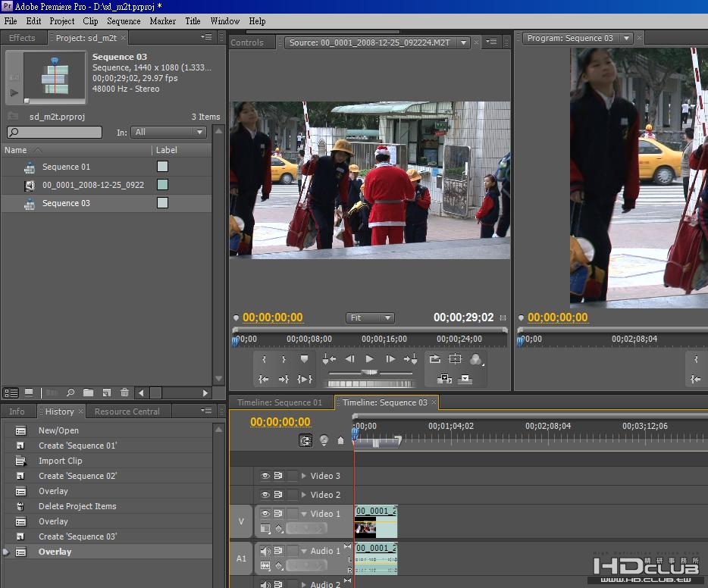Click the Source monitor jog wheel
Image resolution: width=708 pixels, height=588 pixels.
click(370, 383)
